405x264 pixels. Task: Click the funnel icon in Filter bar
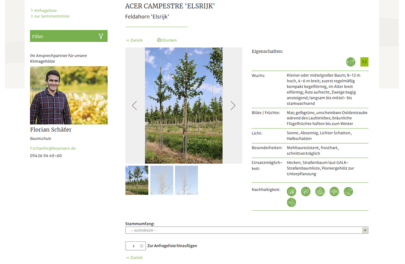pos(101,36)
